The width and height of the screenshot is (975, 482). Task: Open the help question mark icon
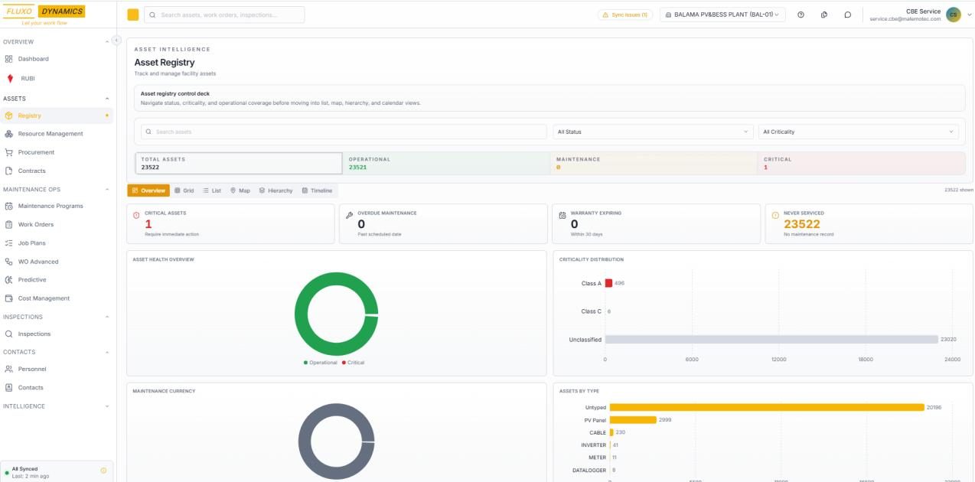[x=801, y=15]
